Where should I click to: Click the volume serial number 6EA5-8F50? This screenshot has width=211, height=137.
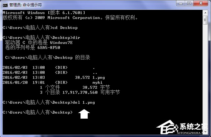[x=49, y=48]
